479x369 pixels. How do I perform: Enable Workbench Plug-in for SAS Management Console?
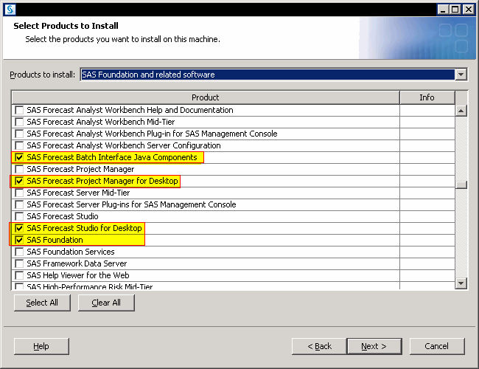pyautogui.click(x=19, y=134)
